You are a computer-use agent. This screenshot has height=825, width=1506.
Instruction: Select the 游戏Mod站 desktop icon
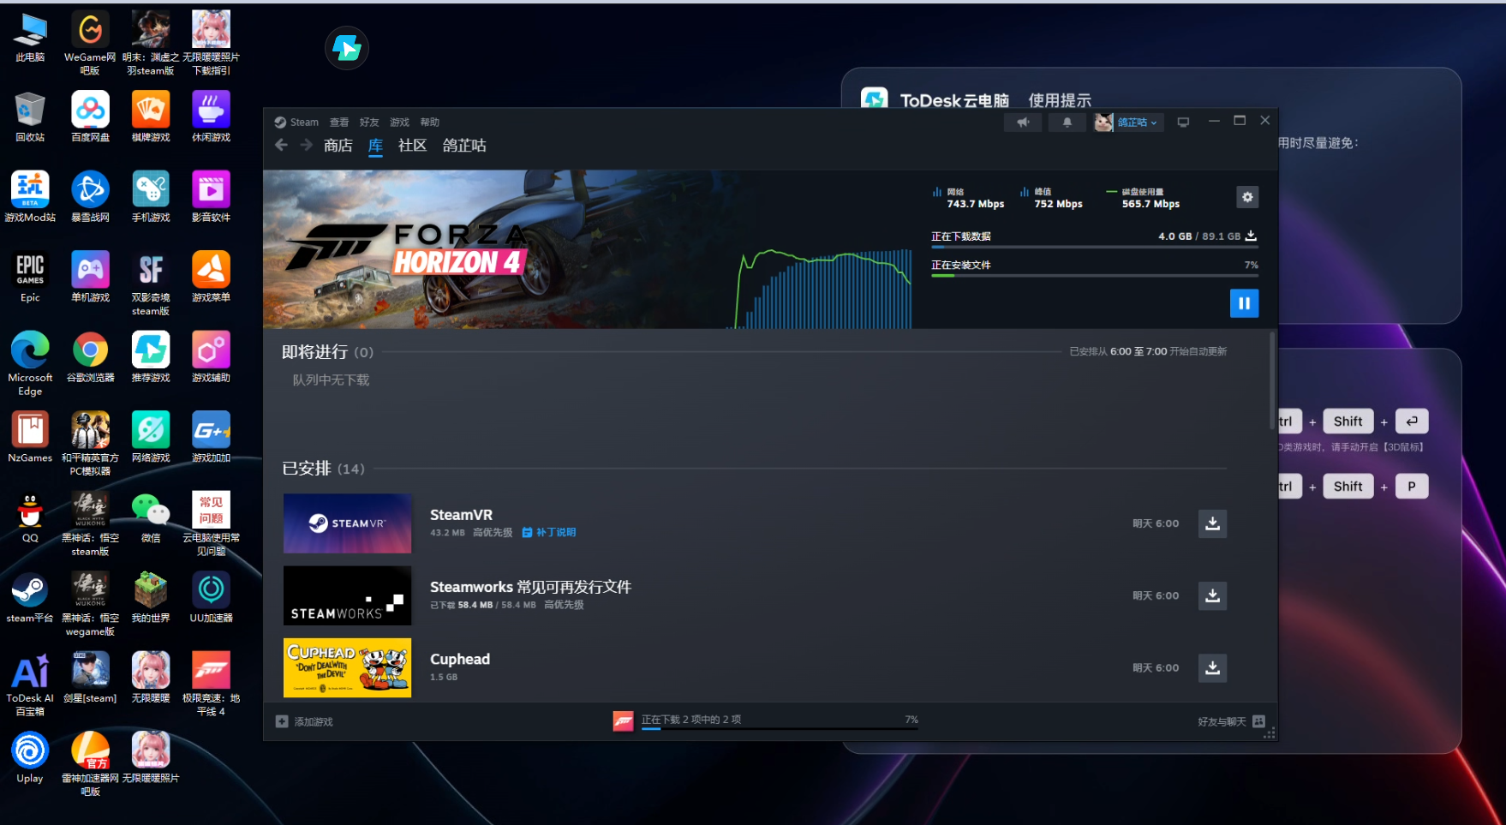tap(30, 197)
